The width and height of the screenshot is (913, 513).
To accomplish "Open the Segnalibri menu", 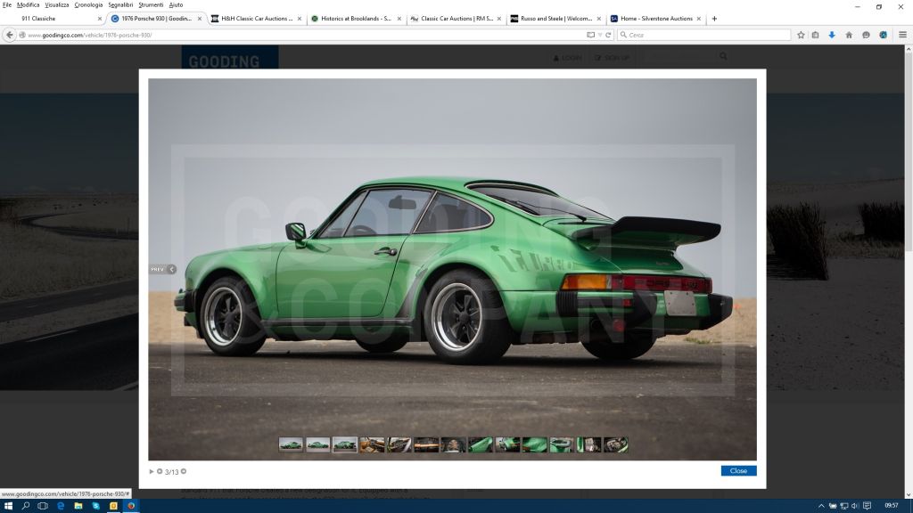I will (120, 4).
